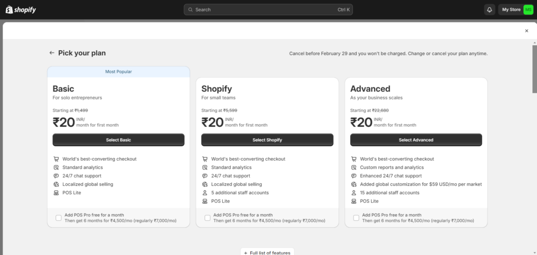
Task: Click scroll down arrow at bottom right
Action: click(x=534, y=252)
